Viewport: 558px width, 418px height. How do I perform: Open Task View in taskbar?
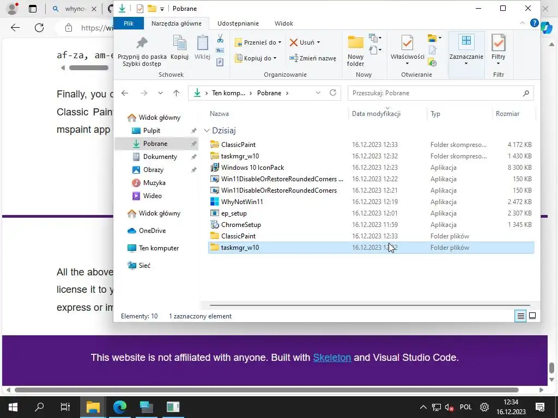pyautogui.click(x=65, y=407)
